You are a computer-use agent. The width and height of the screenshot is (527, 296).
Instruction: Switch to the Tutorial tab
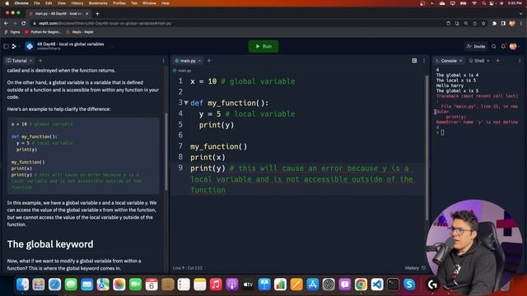pyautogui.click(x=16, y=61)
